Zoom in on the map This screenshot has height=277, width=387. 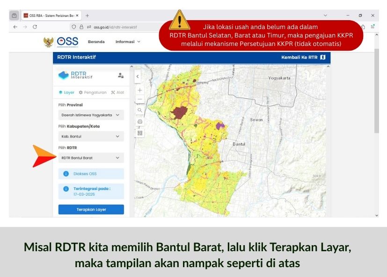(x=139, y=90)
